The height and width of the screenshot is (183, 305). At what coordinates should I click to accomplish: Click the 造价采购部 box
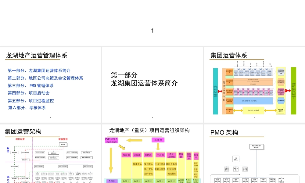(x=171, y=155)
